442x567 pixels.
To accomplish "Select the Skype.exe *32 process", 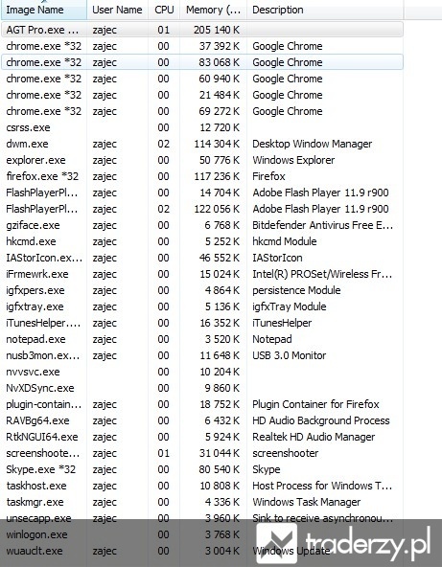I will [x=202, y=469].
